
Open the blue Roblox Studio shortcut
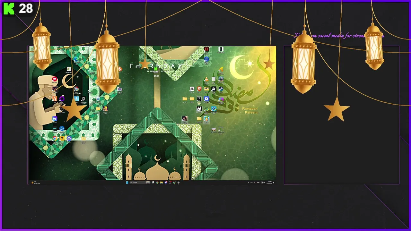pyautogui.click(x=206, y=99)
